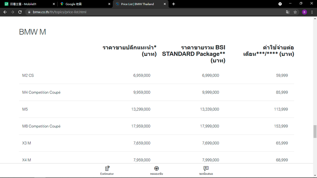317x178 pixels.
Task: Click the M2 CS BSI price 6,999,000
Action: pos(210,76)
